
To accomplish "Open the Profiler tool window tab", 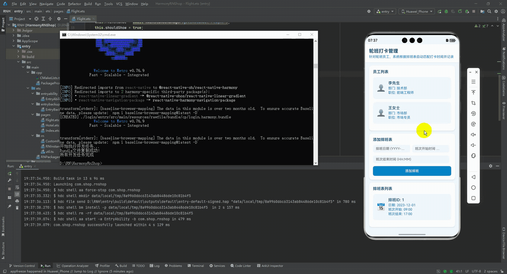I will [102, 266].
